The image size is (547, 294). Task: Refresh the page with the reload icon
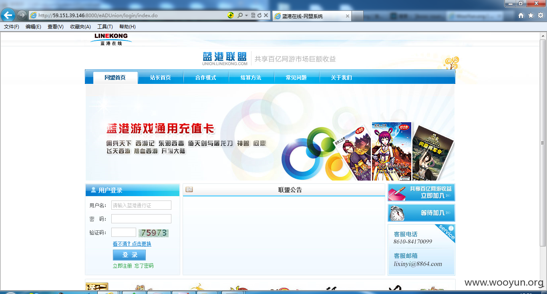tap(259, 16)
